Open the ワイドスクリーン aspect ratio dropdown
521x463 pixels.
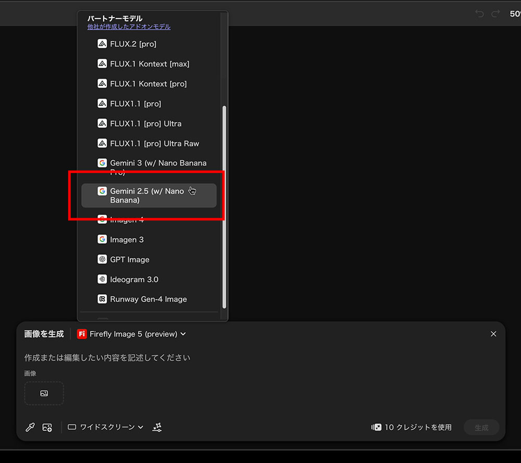(106, 427)
